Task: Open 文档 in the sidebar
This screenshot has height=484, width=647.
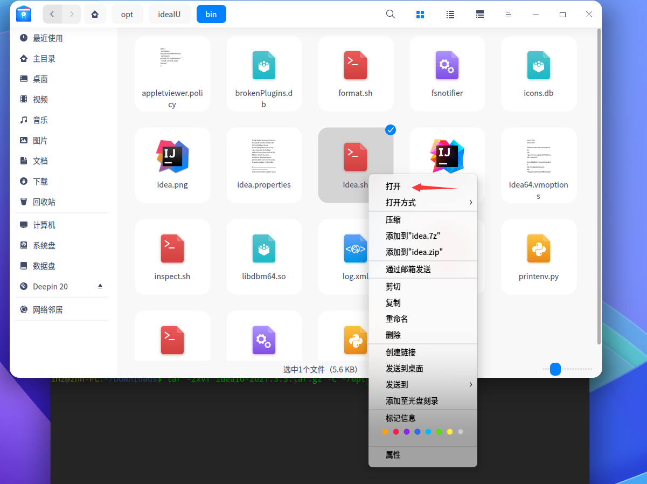Action: click(64, 161)
